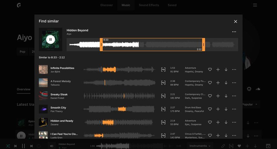Add Smooth City to a playlist

click(218, 109)
